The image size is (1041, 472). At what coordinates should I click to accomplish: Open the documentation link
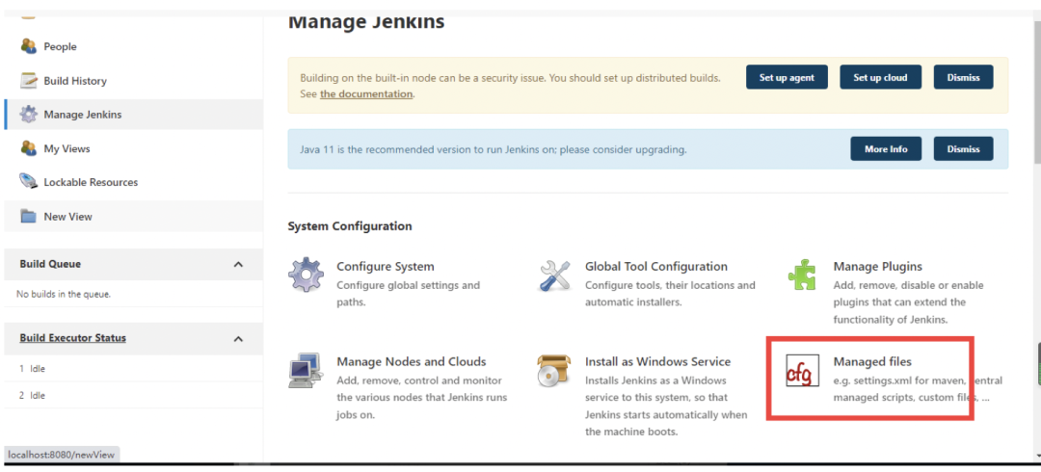[x=366, y=94]
